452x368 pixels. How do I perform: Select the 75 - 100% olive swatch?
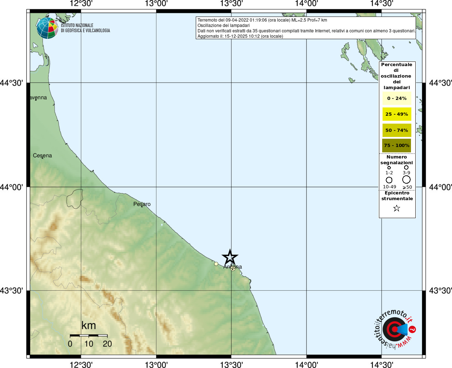(397, 146)
